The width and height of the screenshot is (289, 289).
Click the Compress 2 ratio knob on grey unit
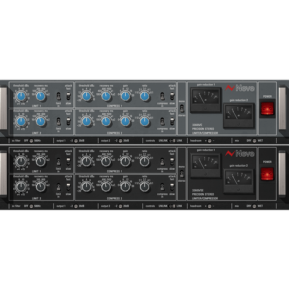pyautogui.click(x=144, y=122)
